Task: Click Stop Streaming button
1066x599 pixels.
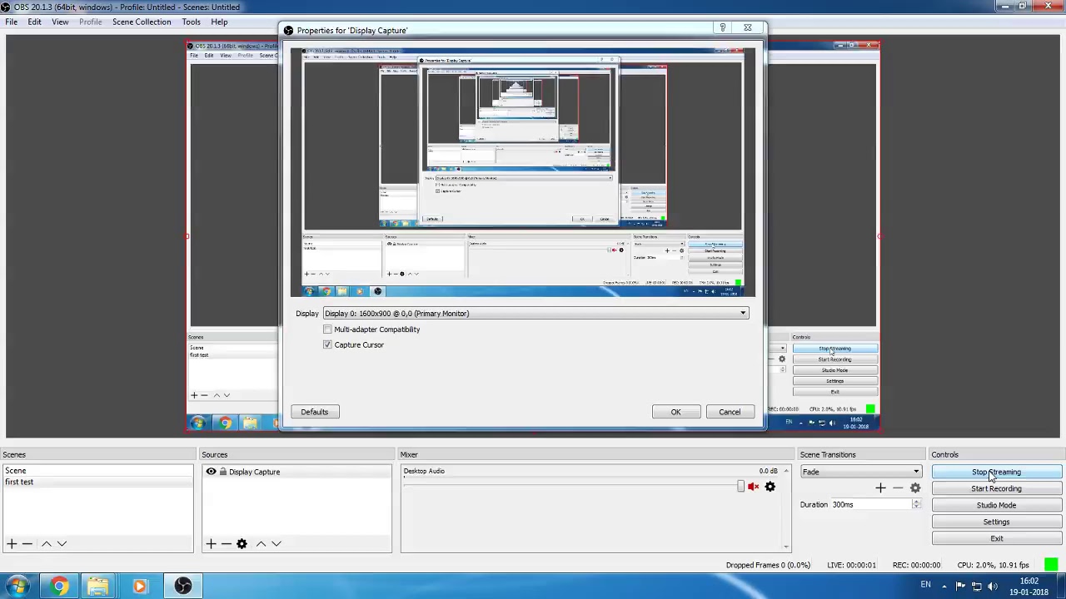Action: click(996, 472)
